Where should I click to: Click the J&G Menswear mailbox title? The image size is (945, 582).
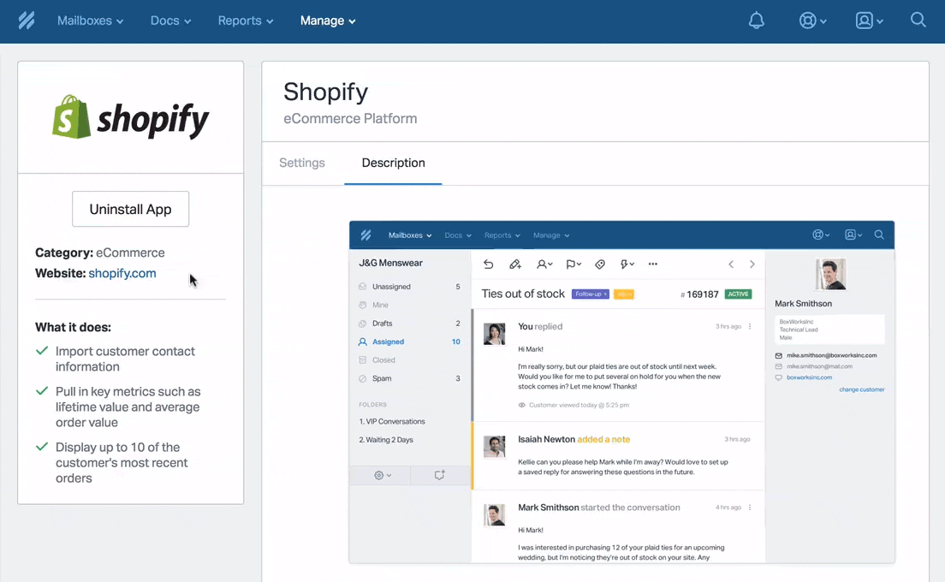(390, 264)
